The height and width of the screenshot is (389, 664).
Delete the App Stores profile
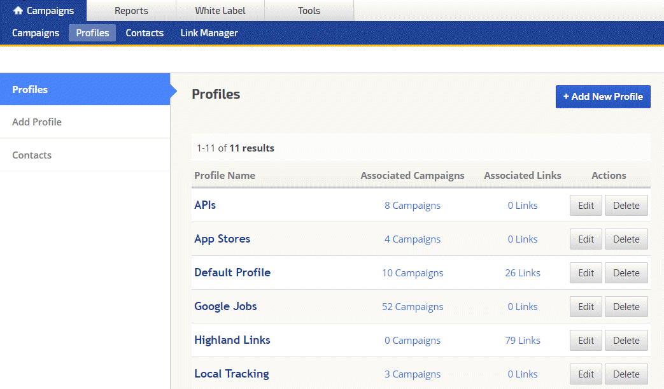tap(626, 239)
